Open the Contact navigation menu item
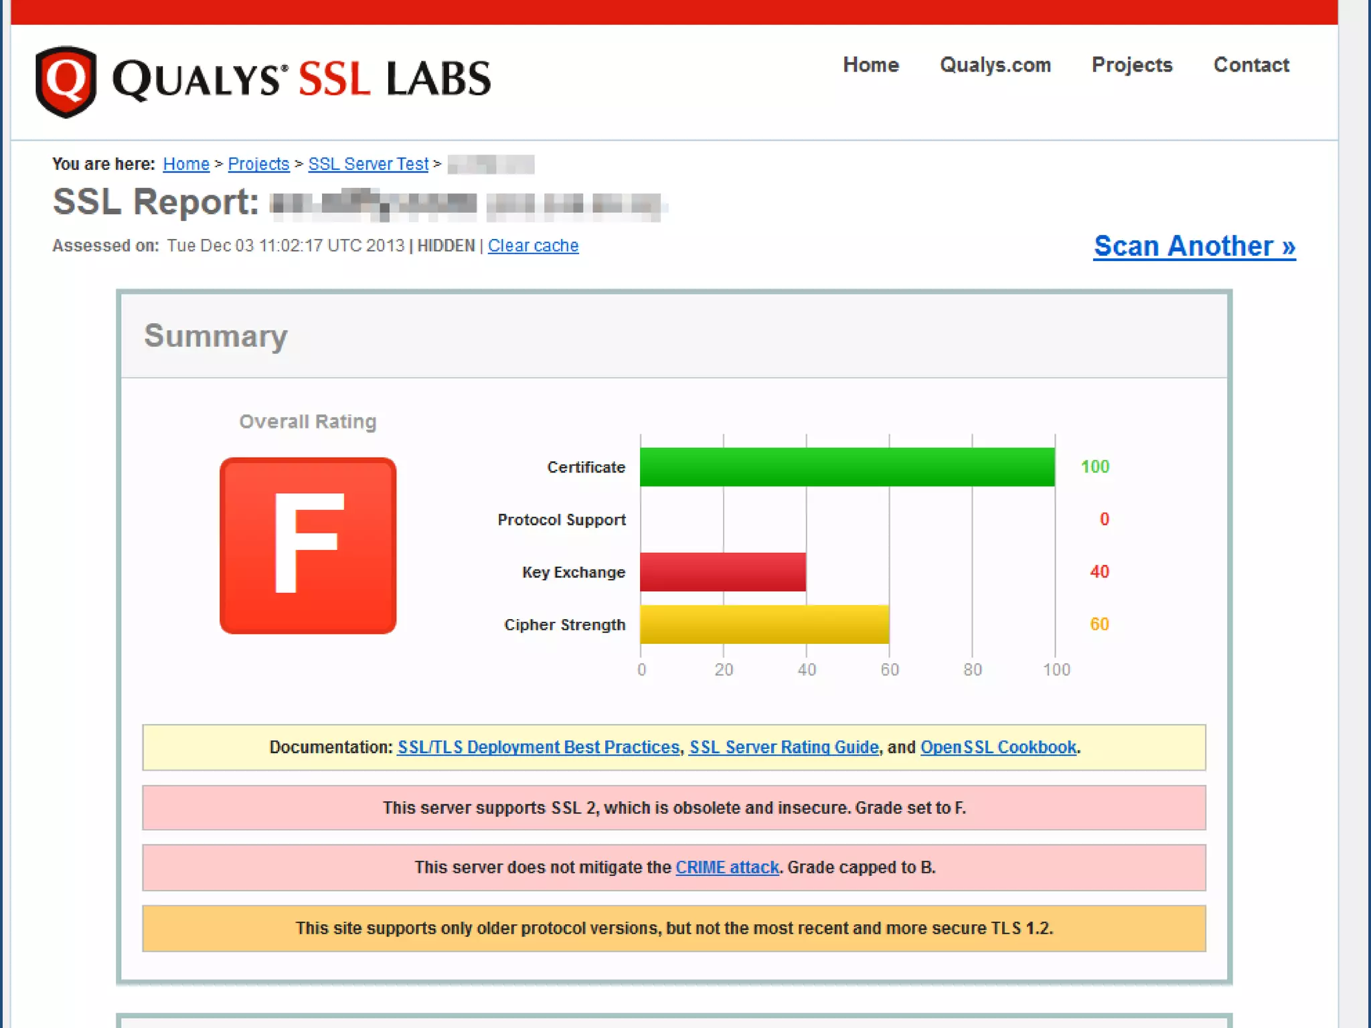The image size is (1371, 1028). 1251,65
